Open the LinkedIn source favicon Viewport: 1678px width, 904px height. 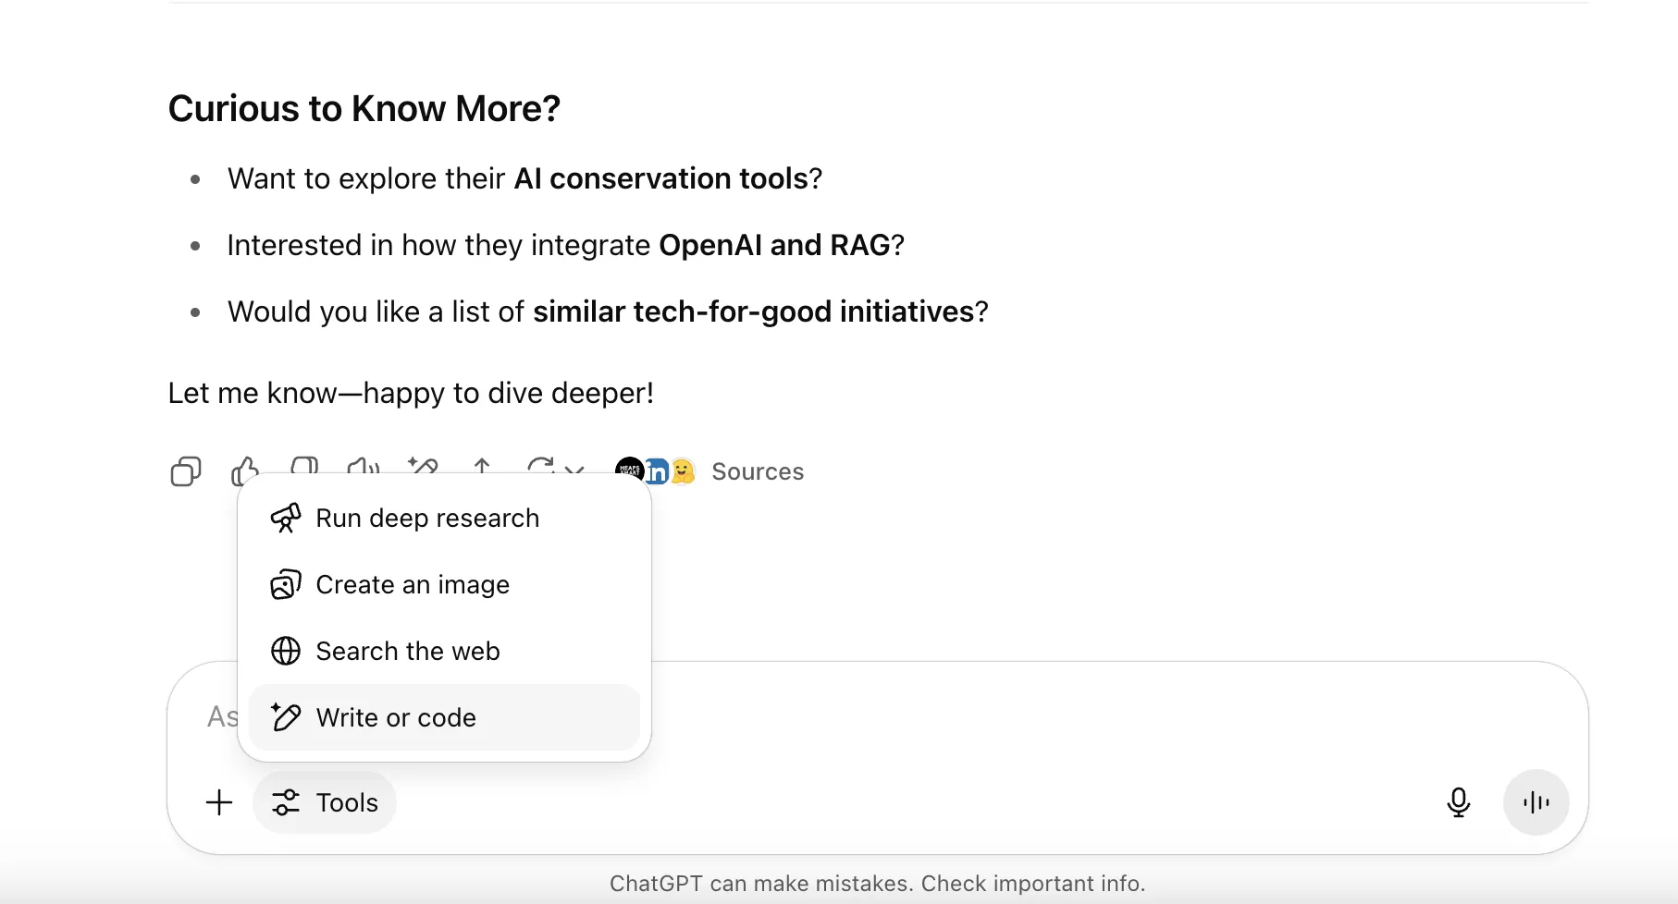(657, 471)
